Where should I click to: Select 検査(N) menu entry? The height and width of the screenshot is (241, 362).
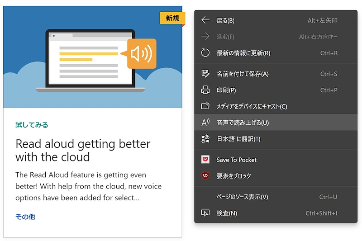point(276,213)
